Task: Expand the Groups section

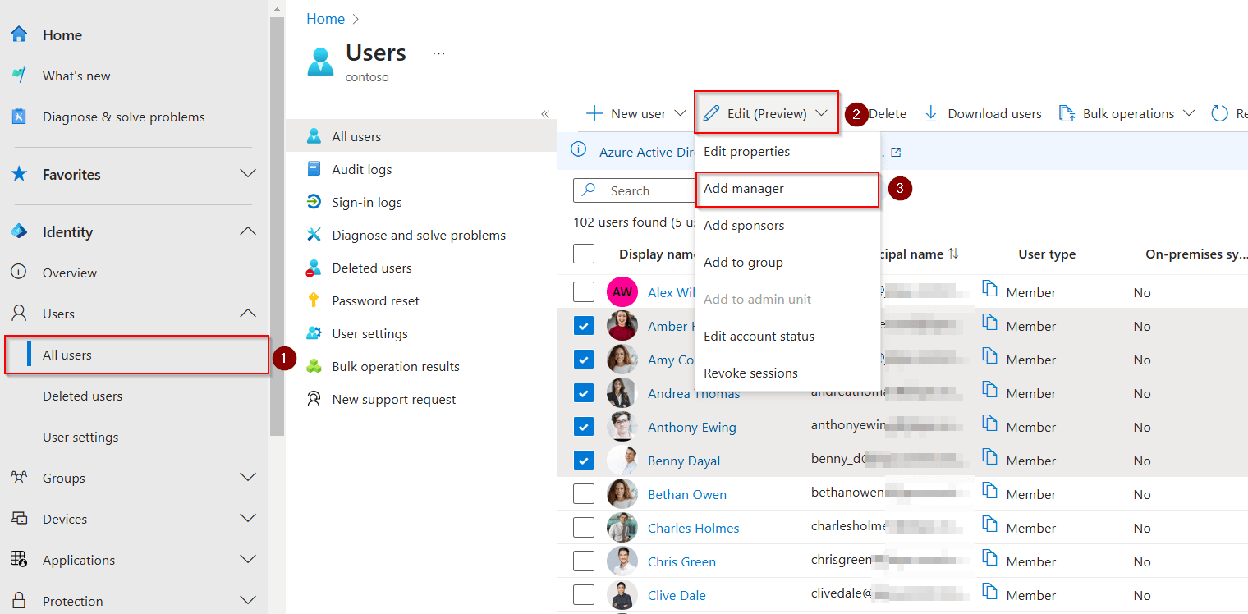Action: [247, 477]
